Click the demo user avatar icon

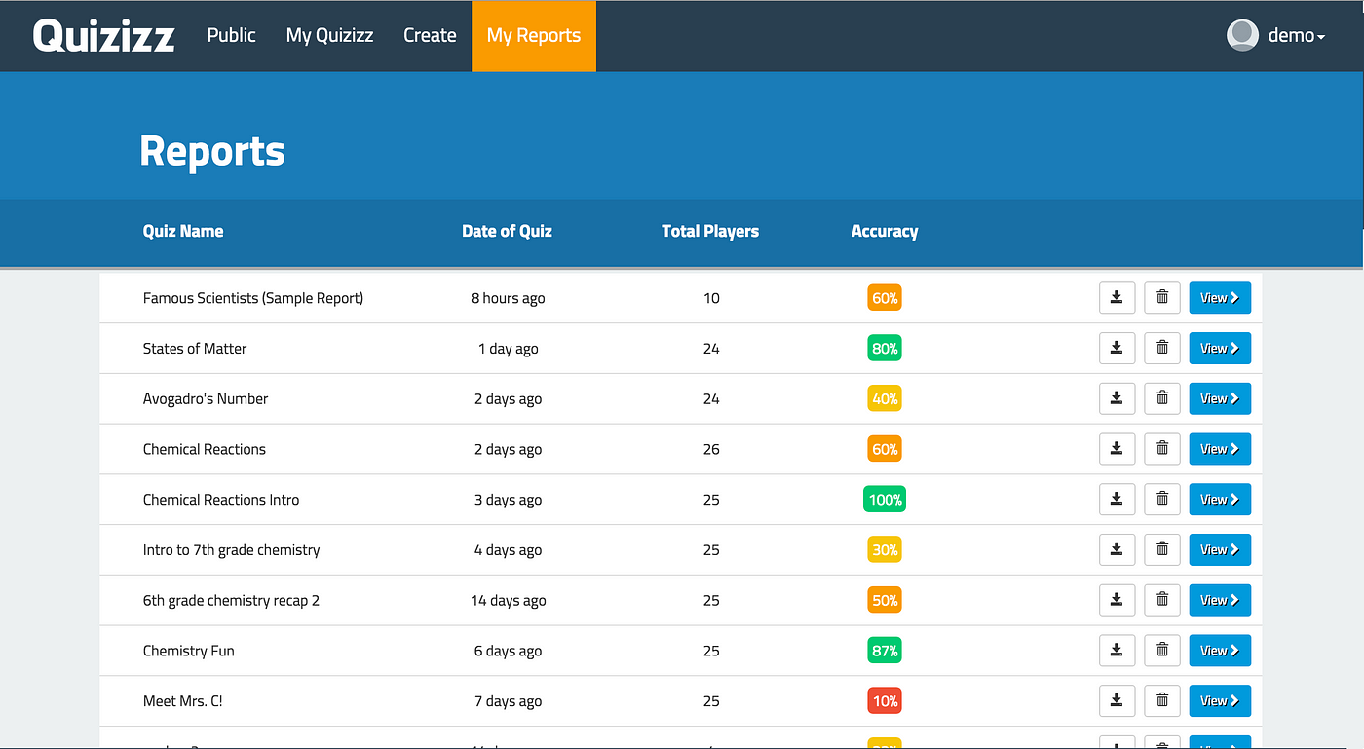1242,35
